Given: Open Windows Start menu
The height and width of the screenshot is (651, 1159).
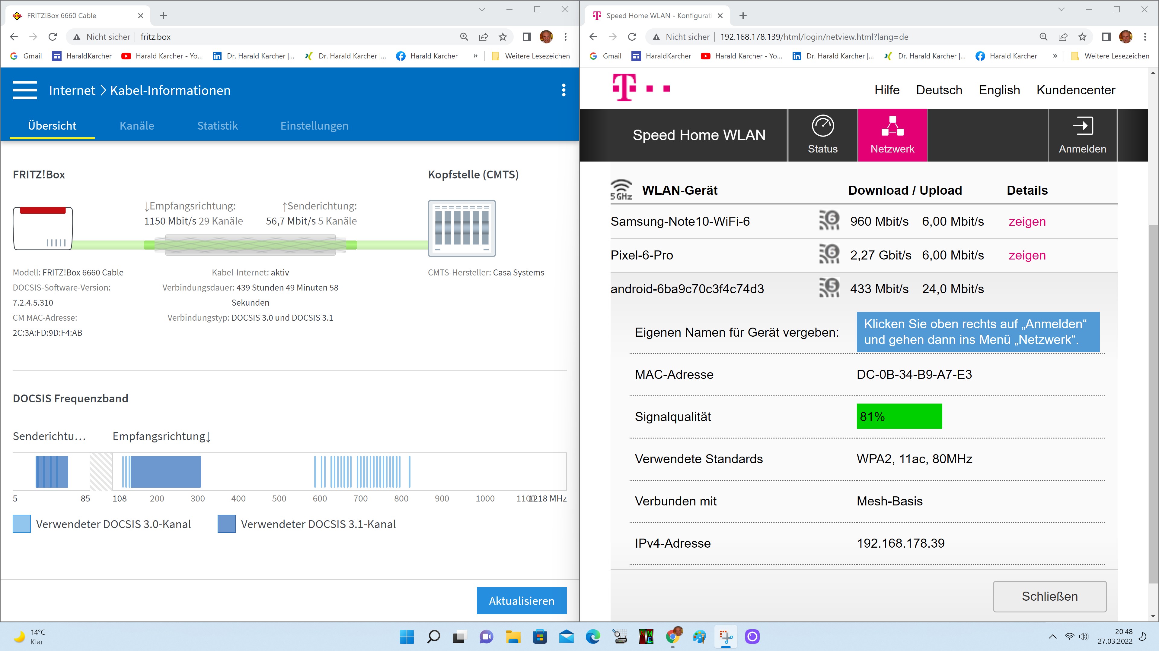Looking at the screenshot, I should click(407, 636).
